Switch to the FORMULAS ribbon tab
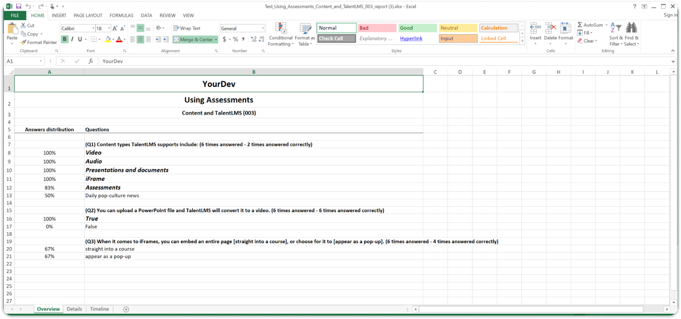 pos(121,15)
